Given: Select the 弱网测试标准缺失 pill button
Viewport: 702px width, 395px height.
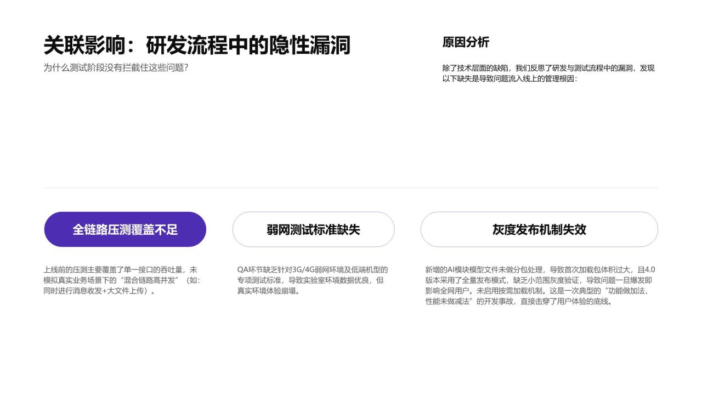Looking at the screenshot, I should [313, 229].
